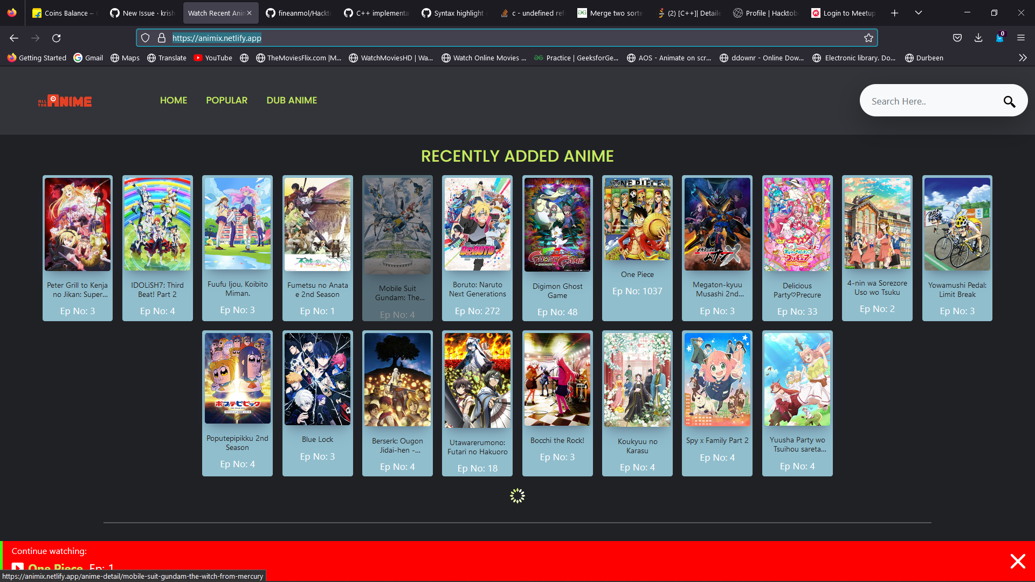Expand the overflow bookmarks chevron
Image resolution: width=1035 pixels, height=582 pixels.
[x=1023, y=58]
